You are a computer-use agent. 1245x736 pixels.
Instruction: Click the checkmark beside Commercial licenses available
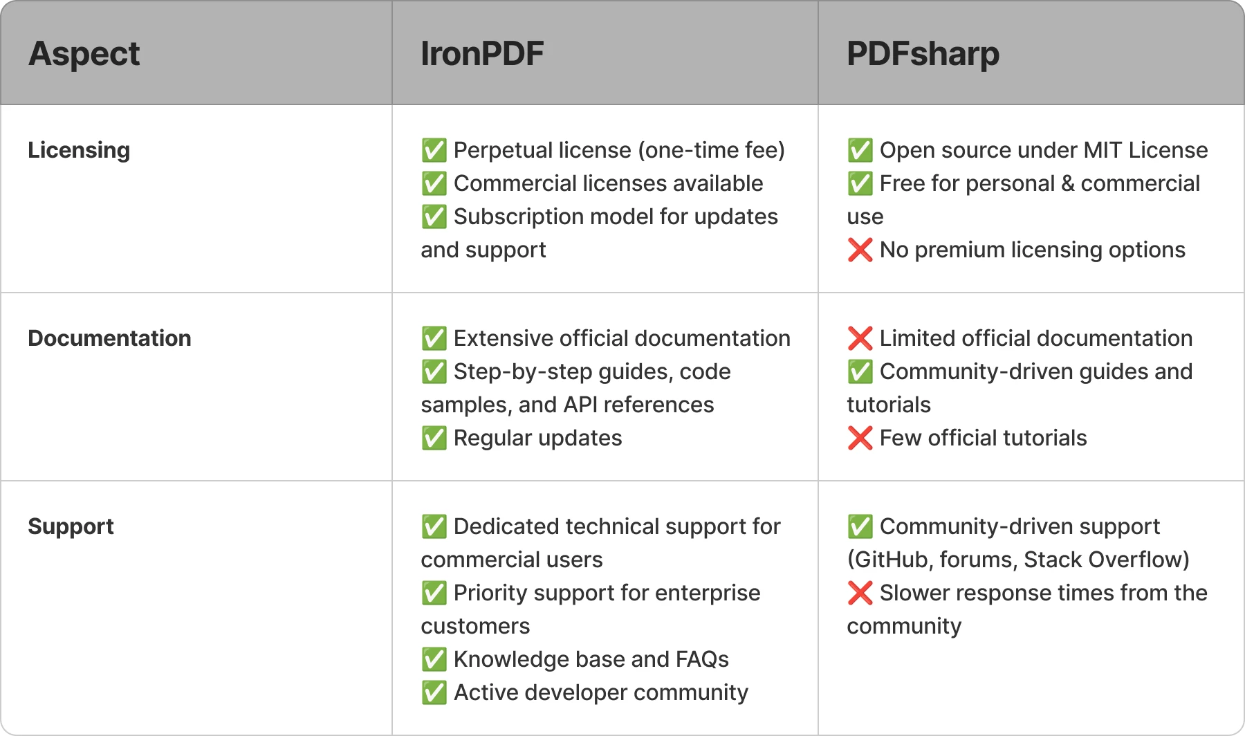(x=434, y=183)
